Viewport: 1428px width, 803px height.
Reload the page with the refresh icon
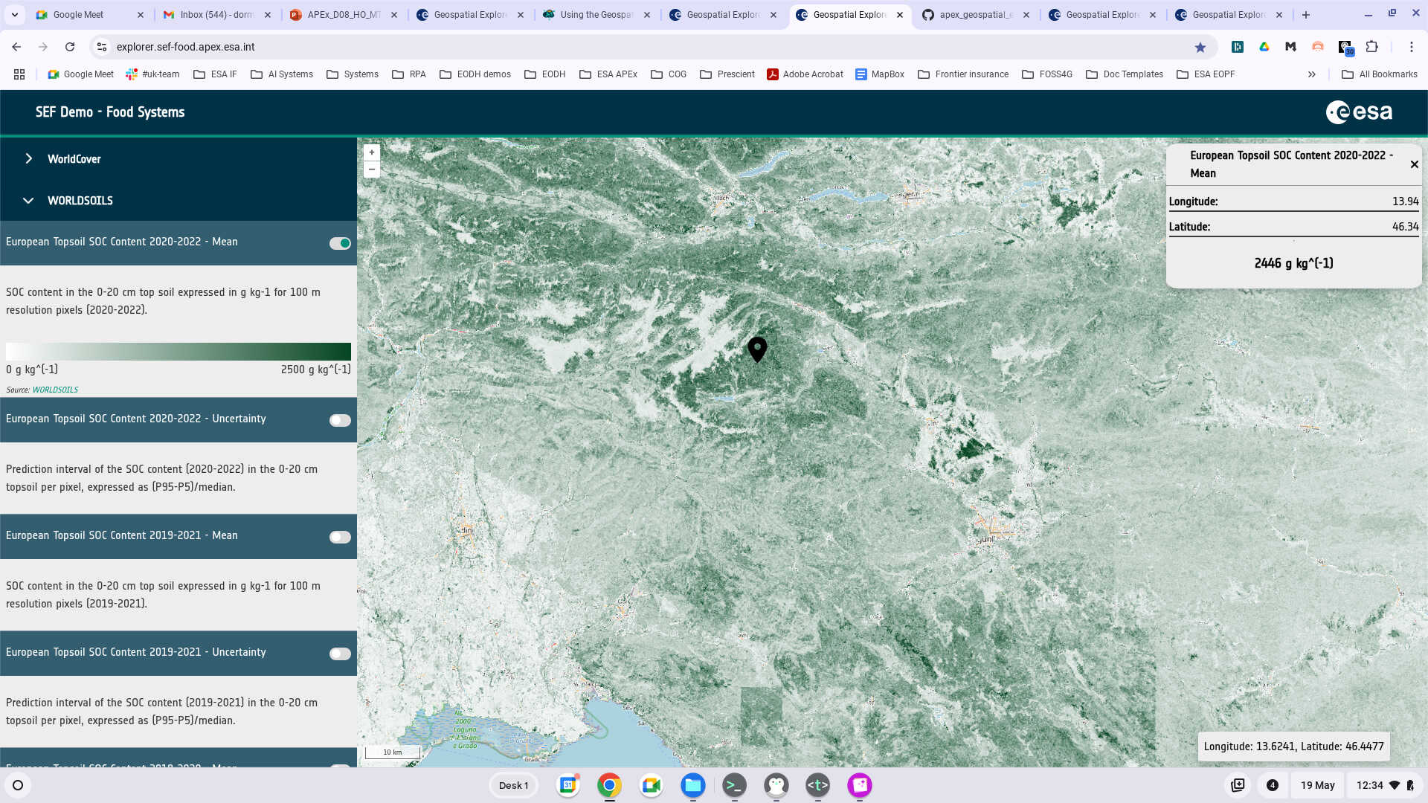click(70, 47)
